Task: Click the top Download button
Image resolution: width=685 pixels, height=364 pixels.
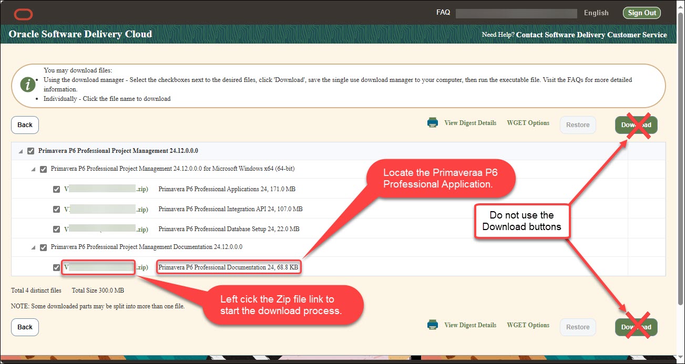Action: tap(636, 125)
